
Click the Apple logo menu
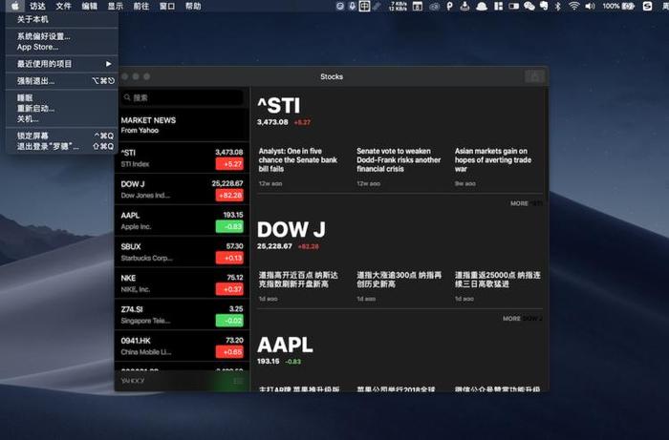point(15,6)
